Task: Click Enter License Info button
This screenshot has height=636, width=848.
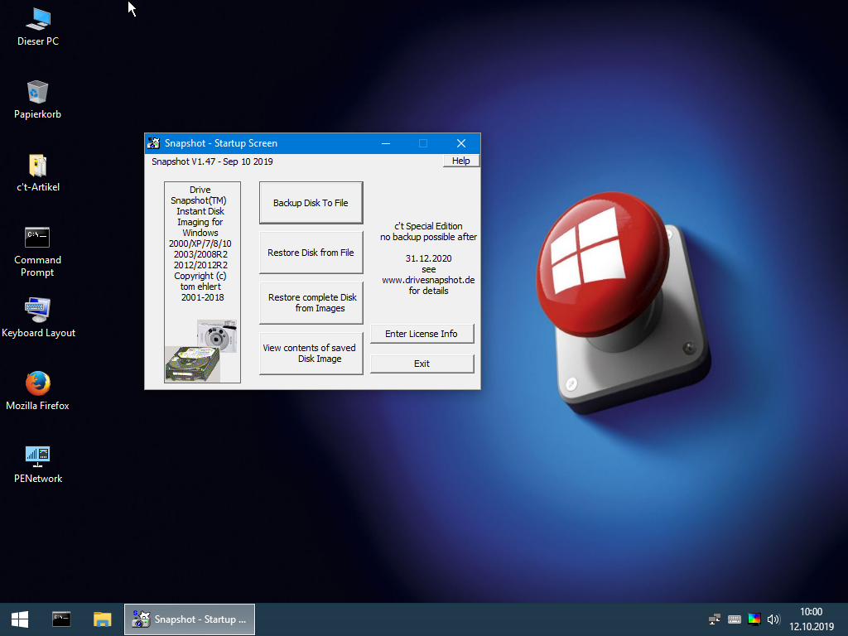Action: click(422, 334)
